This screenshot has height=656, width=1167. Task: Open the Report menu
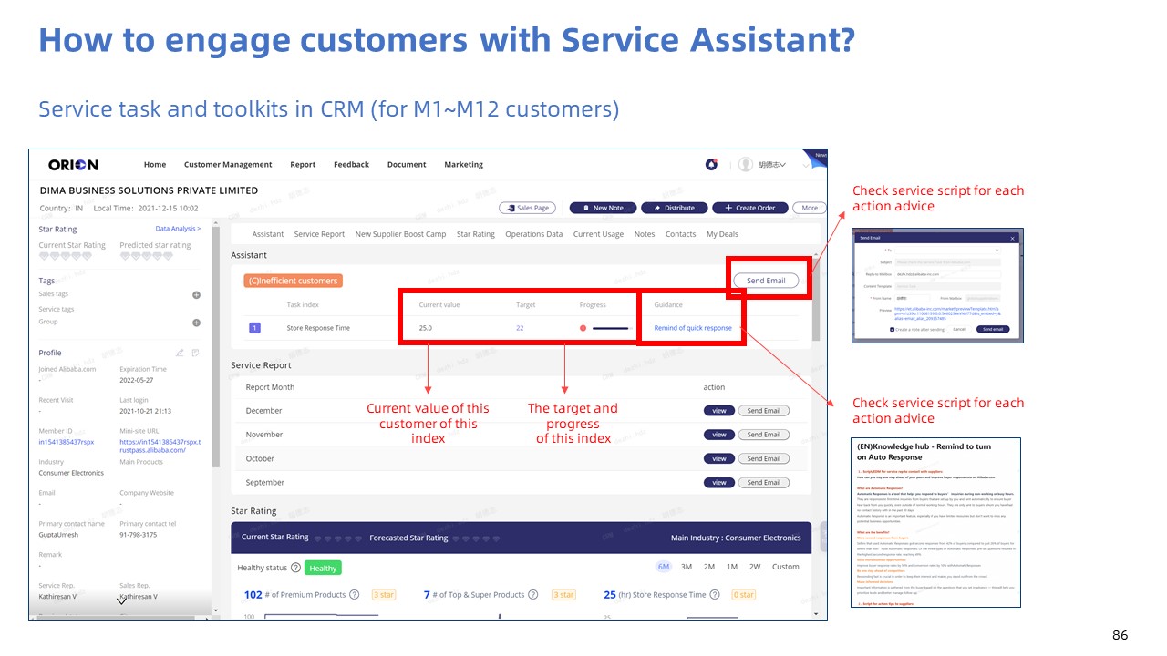pyautogui.click(x=303, y=165)
